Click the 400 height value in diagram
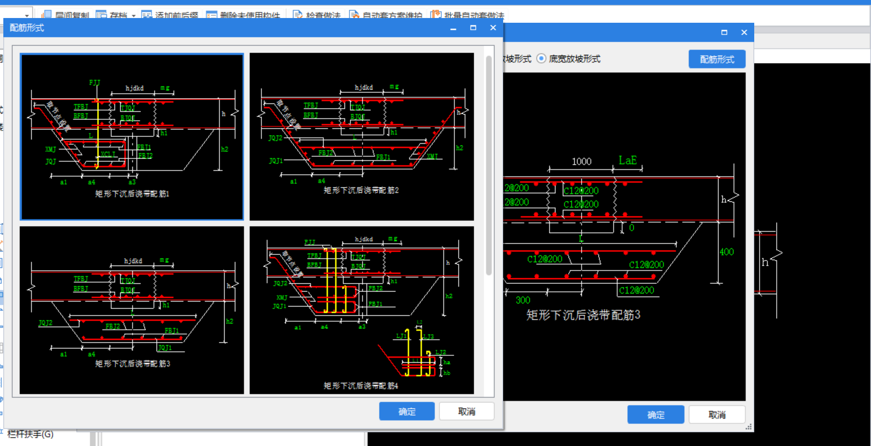Viewport: 871px width, 446px height. [727, 252]
